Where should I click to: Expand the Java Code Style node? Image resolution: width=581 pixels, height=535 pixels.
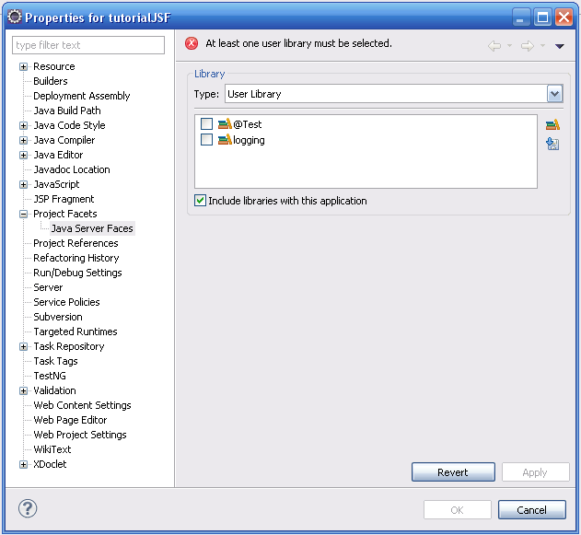pyautogui.click(x=23, y=125)
